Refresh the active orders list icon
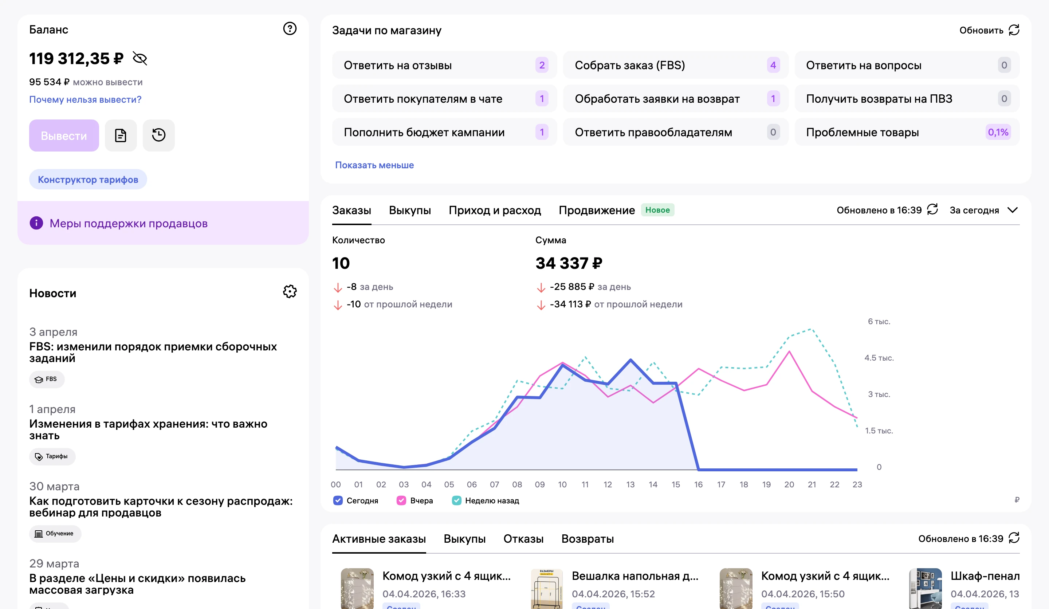Screen dimensions: 1049x609 click(x=1014, y=538)
